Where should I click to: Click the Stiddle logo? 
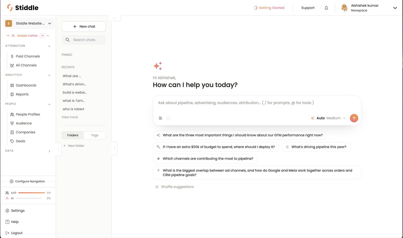(23, 8)
